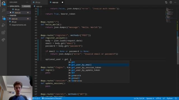This screenshot has height=100, width=179.
Task: Choose get_user_by_email suggestion
Action: point(99,65)
